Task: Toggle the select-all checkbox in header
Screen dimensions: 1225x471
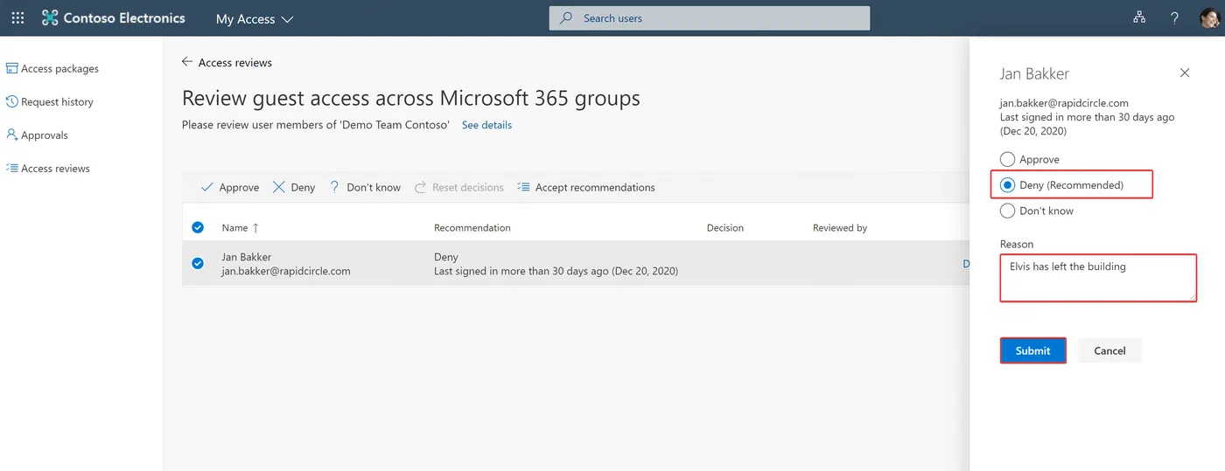Action: [x=198, y=227]
